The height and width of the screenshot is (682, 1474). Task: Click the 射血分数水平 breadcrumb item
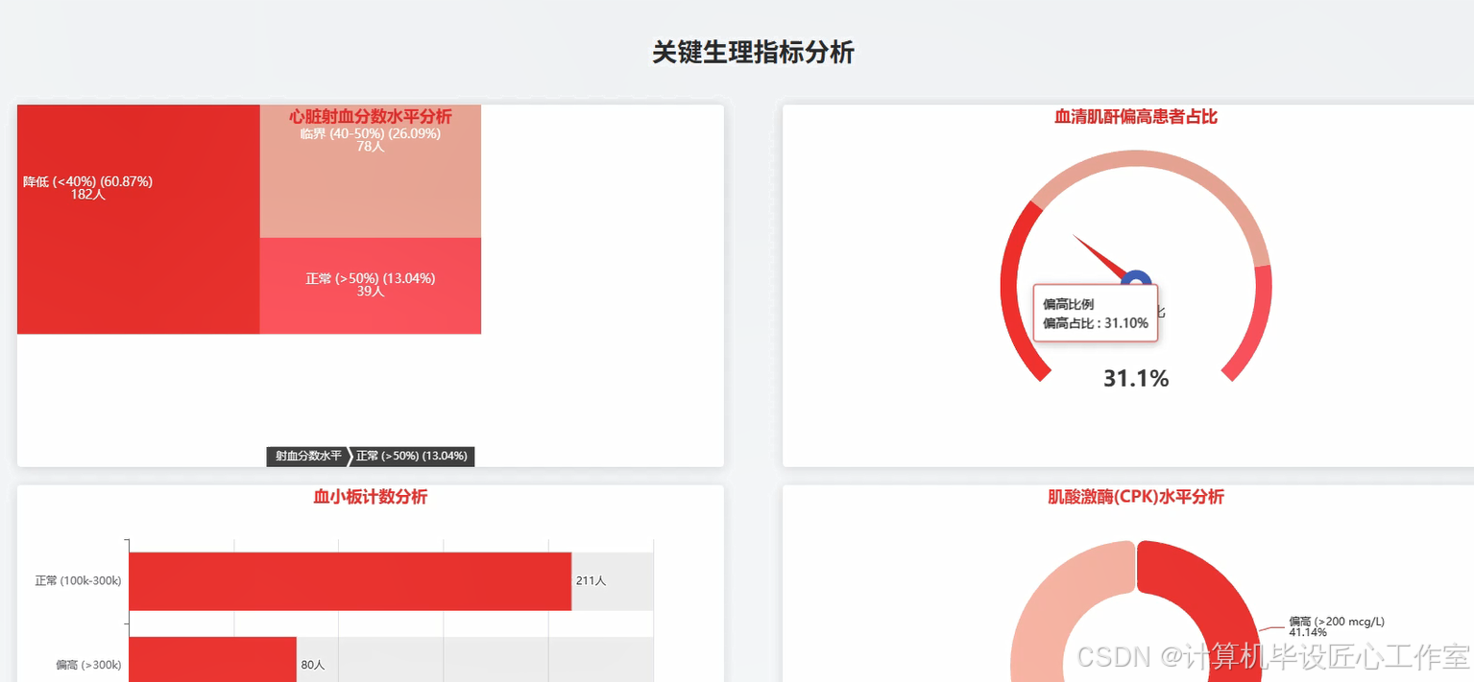click(308, 456)
